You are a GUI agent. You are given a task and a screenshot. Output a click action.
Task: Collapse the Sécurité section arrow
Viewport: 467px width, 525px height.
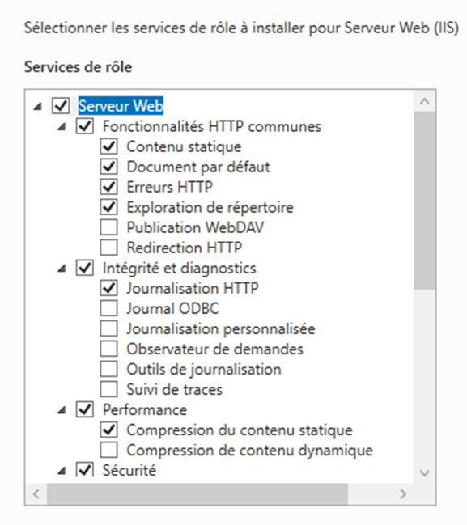click(x=62, y=471)
